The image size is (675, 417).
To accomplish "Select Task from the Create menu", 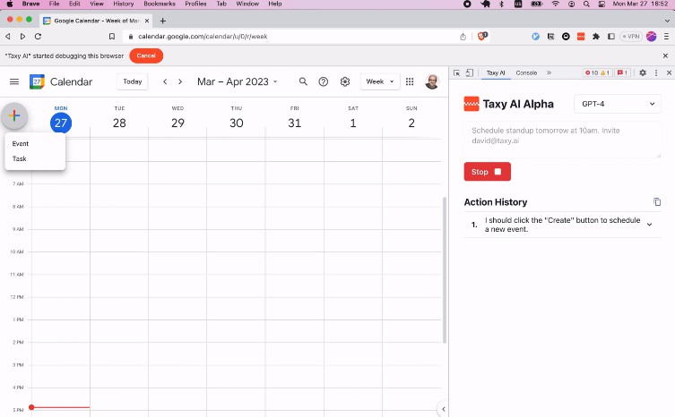I will point(20,158).
